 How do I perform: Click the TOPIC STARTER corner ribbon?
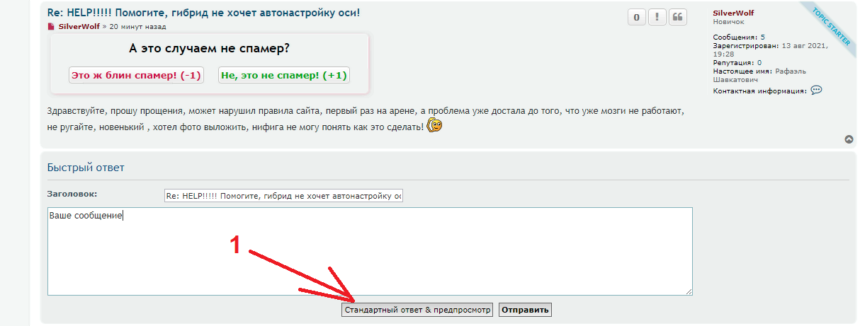[x=831, y=27]
